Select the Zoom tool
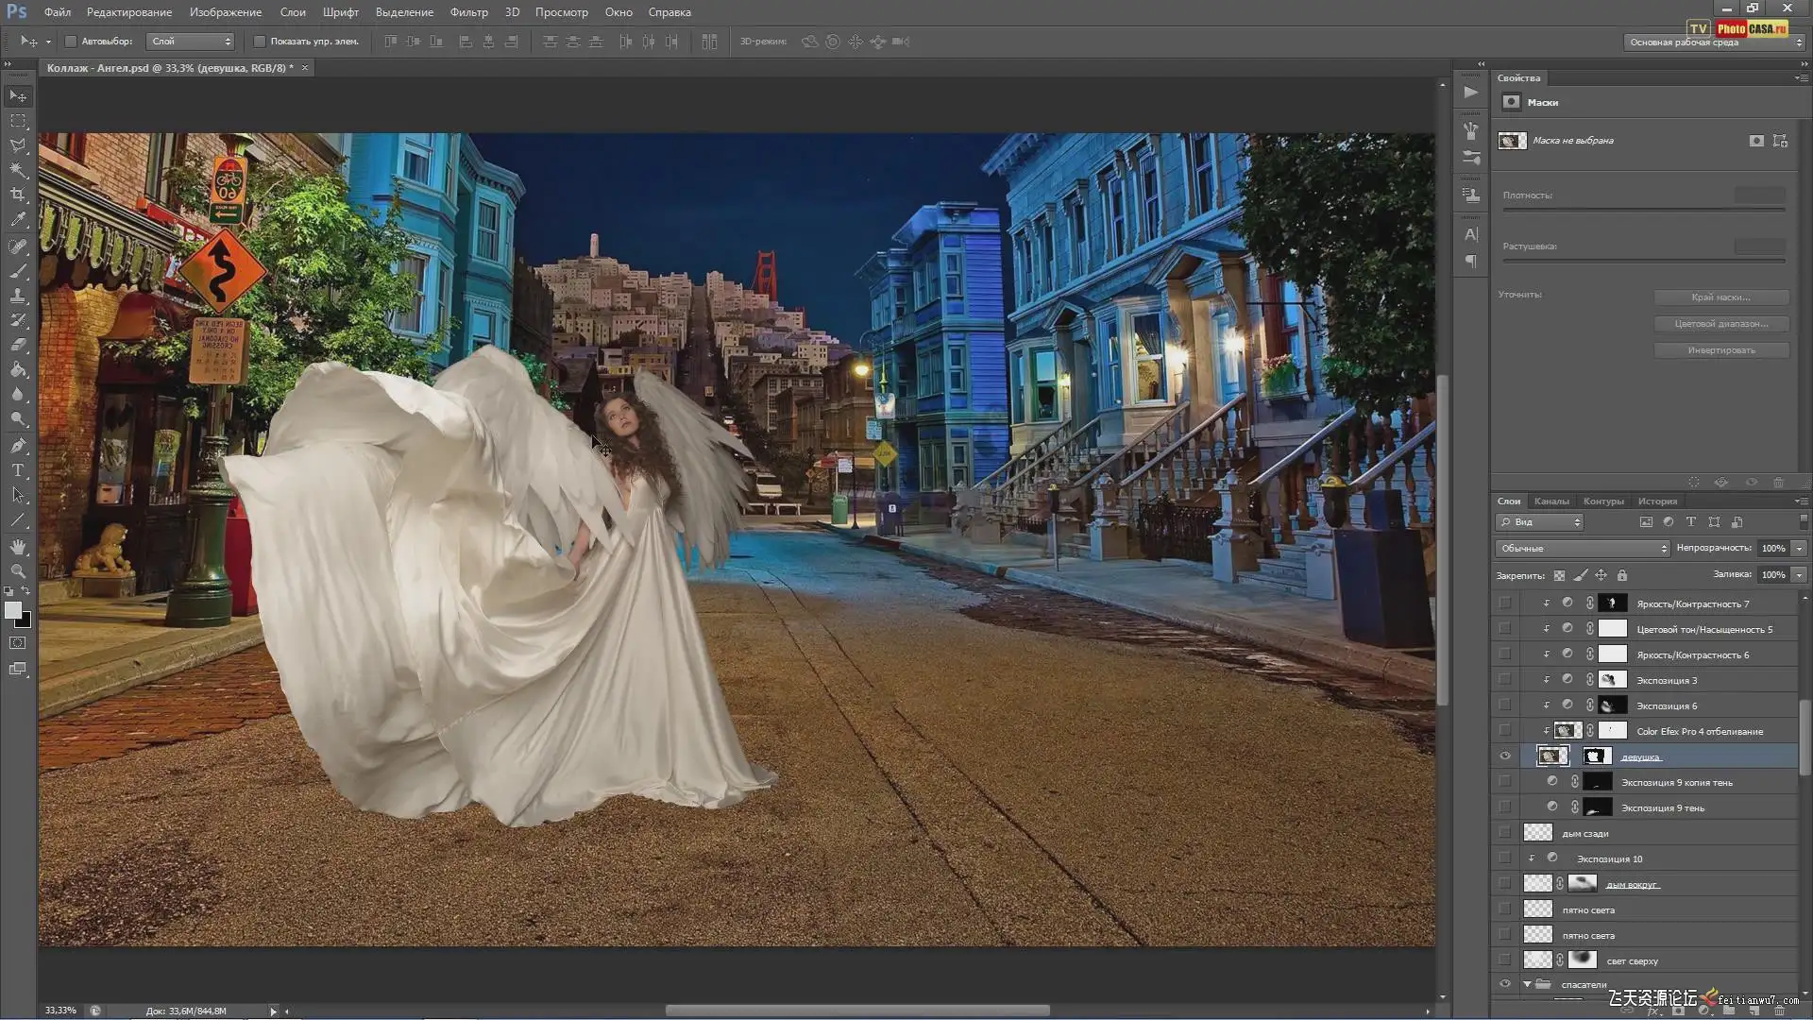1813x1020 pixels. coord(18,571)
